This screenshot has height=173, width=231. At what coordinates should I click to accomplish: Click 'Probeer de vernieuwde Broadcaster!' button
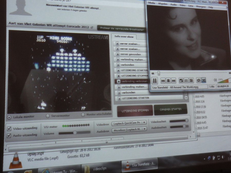click(x=122, y=28)
